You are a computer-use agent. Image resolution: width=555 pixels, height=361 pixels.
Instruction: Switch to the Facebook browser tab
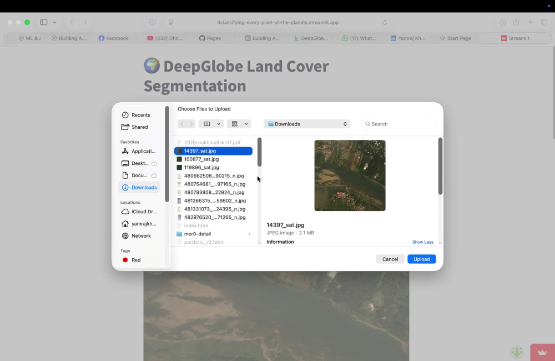(113, 38)
